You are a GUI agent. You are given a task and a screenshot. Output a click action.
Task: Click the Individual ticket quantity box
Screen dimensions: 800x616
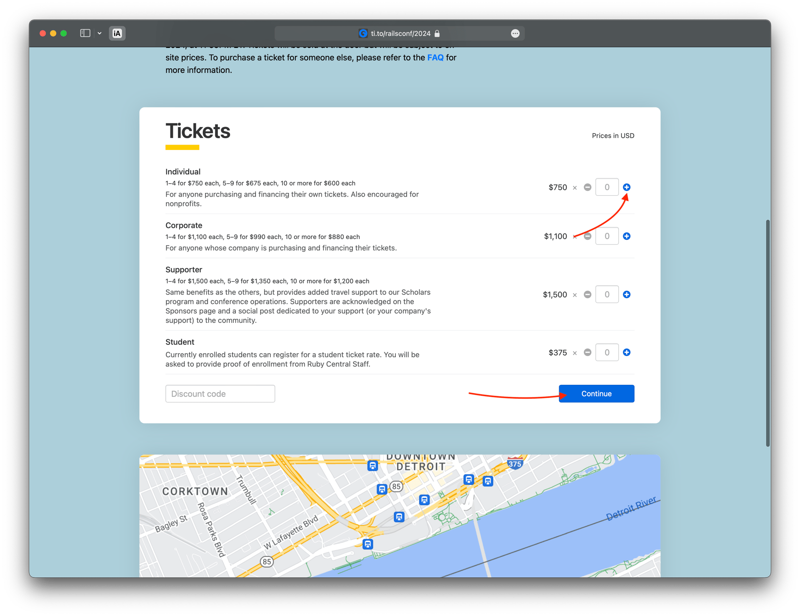[x=607, y=187]
